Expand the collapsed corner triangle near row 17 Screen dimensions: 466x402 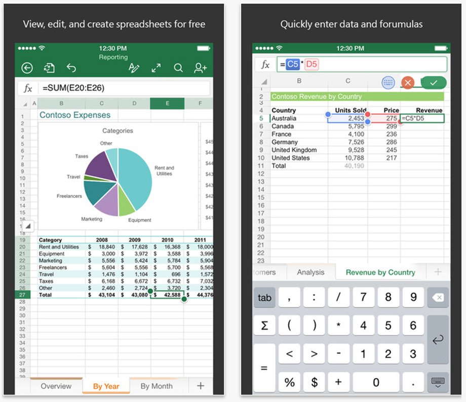pyautogui.click(x=28, y=226)
